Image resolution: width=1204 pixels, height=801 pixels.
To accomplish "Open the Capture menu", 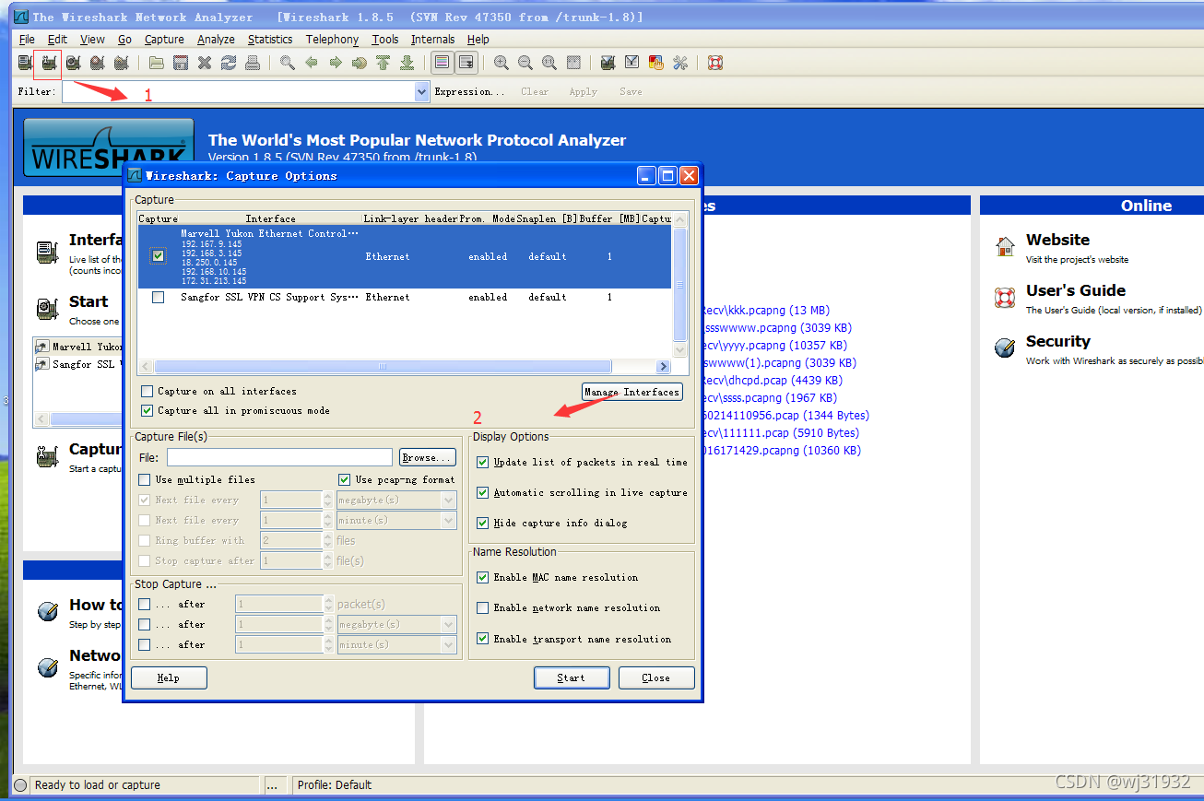I will 164,39.
